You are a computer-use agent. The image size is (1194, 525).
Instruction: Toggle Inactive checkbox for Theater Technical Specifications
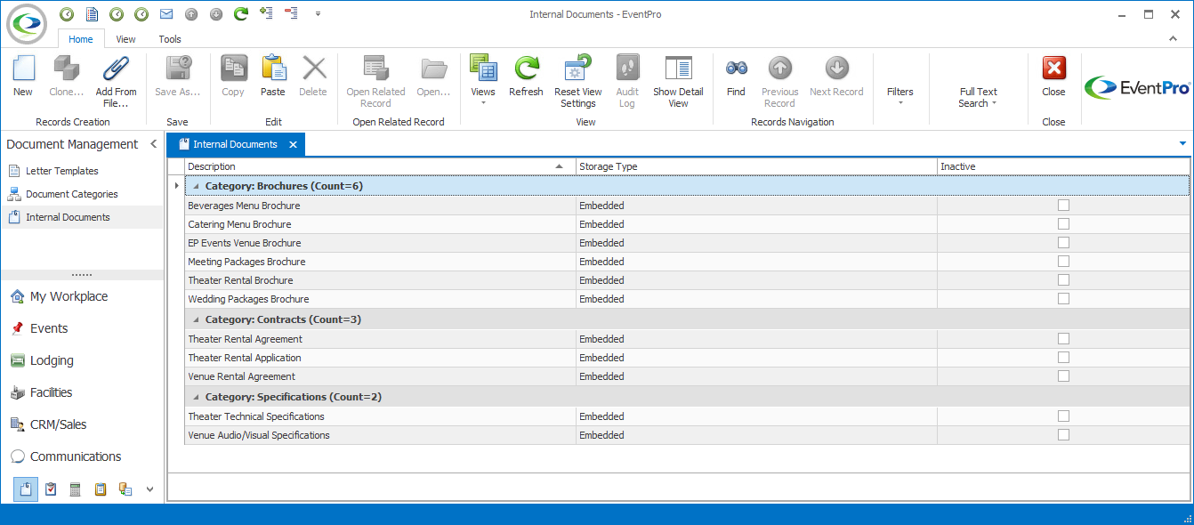click(1063, 416)
